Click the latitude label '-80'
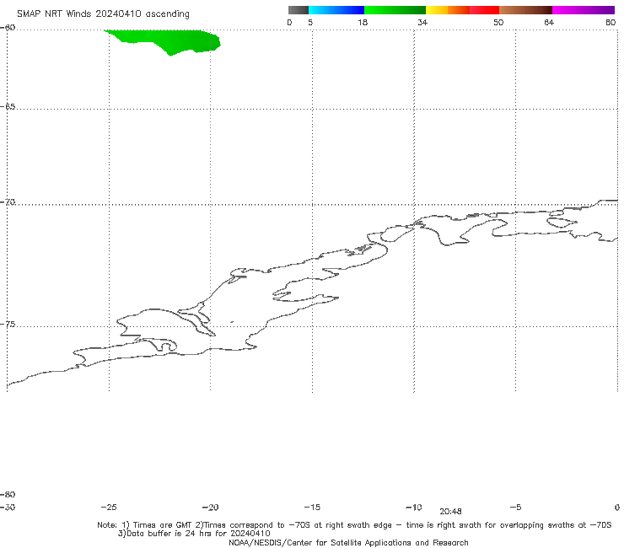 point(8,494)
